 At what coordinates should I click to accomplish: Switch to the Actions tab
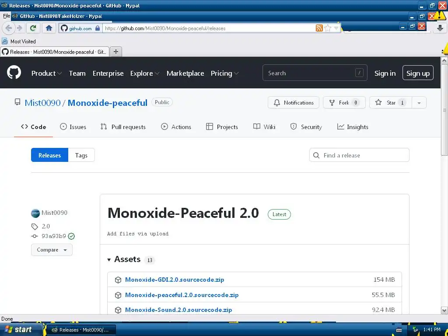(176, 127)
